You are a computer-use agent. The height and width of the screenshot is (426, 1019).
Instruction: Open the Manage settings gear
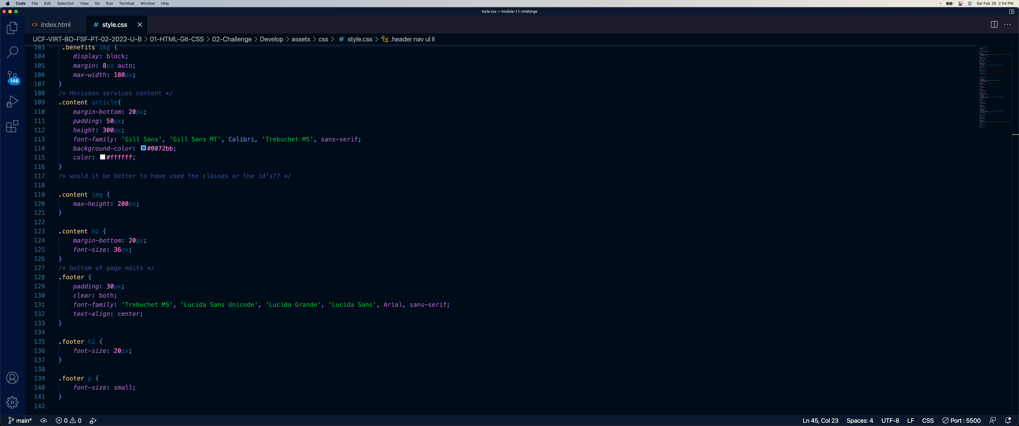pyautogui.click(x=12, y=402)
